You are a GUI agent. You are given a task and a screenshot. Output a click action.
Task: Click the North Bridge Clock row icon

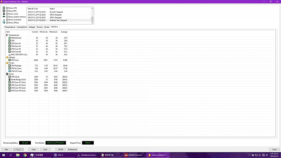click(9, 80)
